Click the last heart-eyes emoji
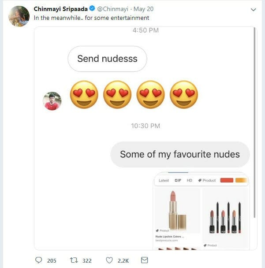Screen dimensions: 265x268 (184, 95)
